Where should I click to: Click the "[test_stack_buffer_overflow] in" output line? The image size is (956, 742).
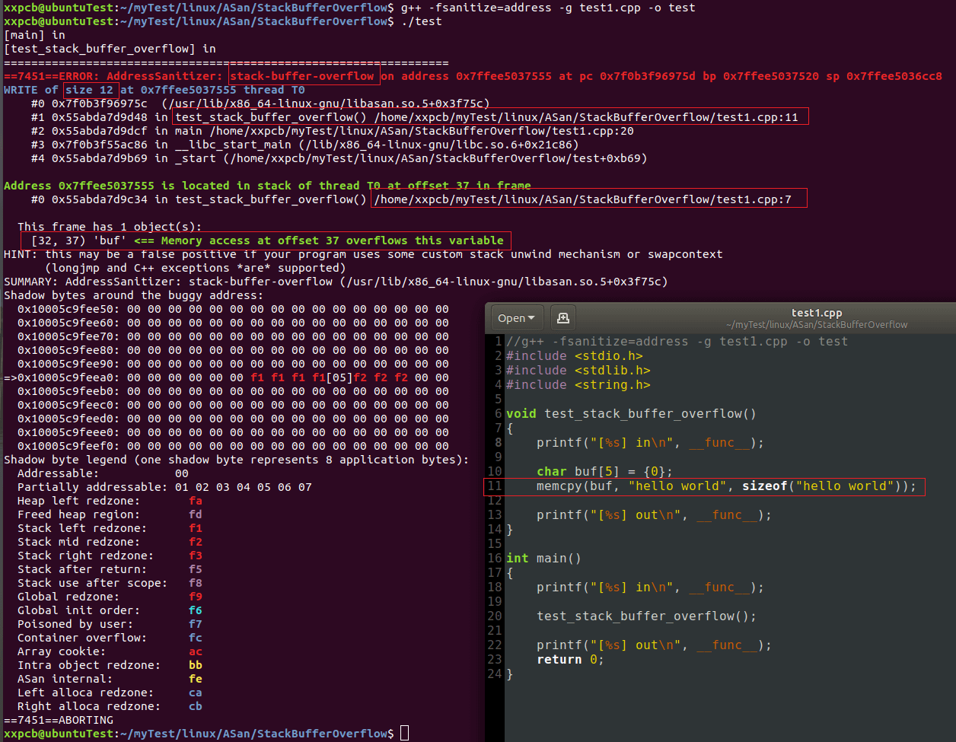(x=110, y=49)
